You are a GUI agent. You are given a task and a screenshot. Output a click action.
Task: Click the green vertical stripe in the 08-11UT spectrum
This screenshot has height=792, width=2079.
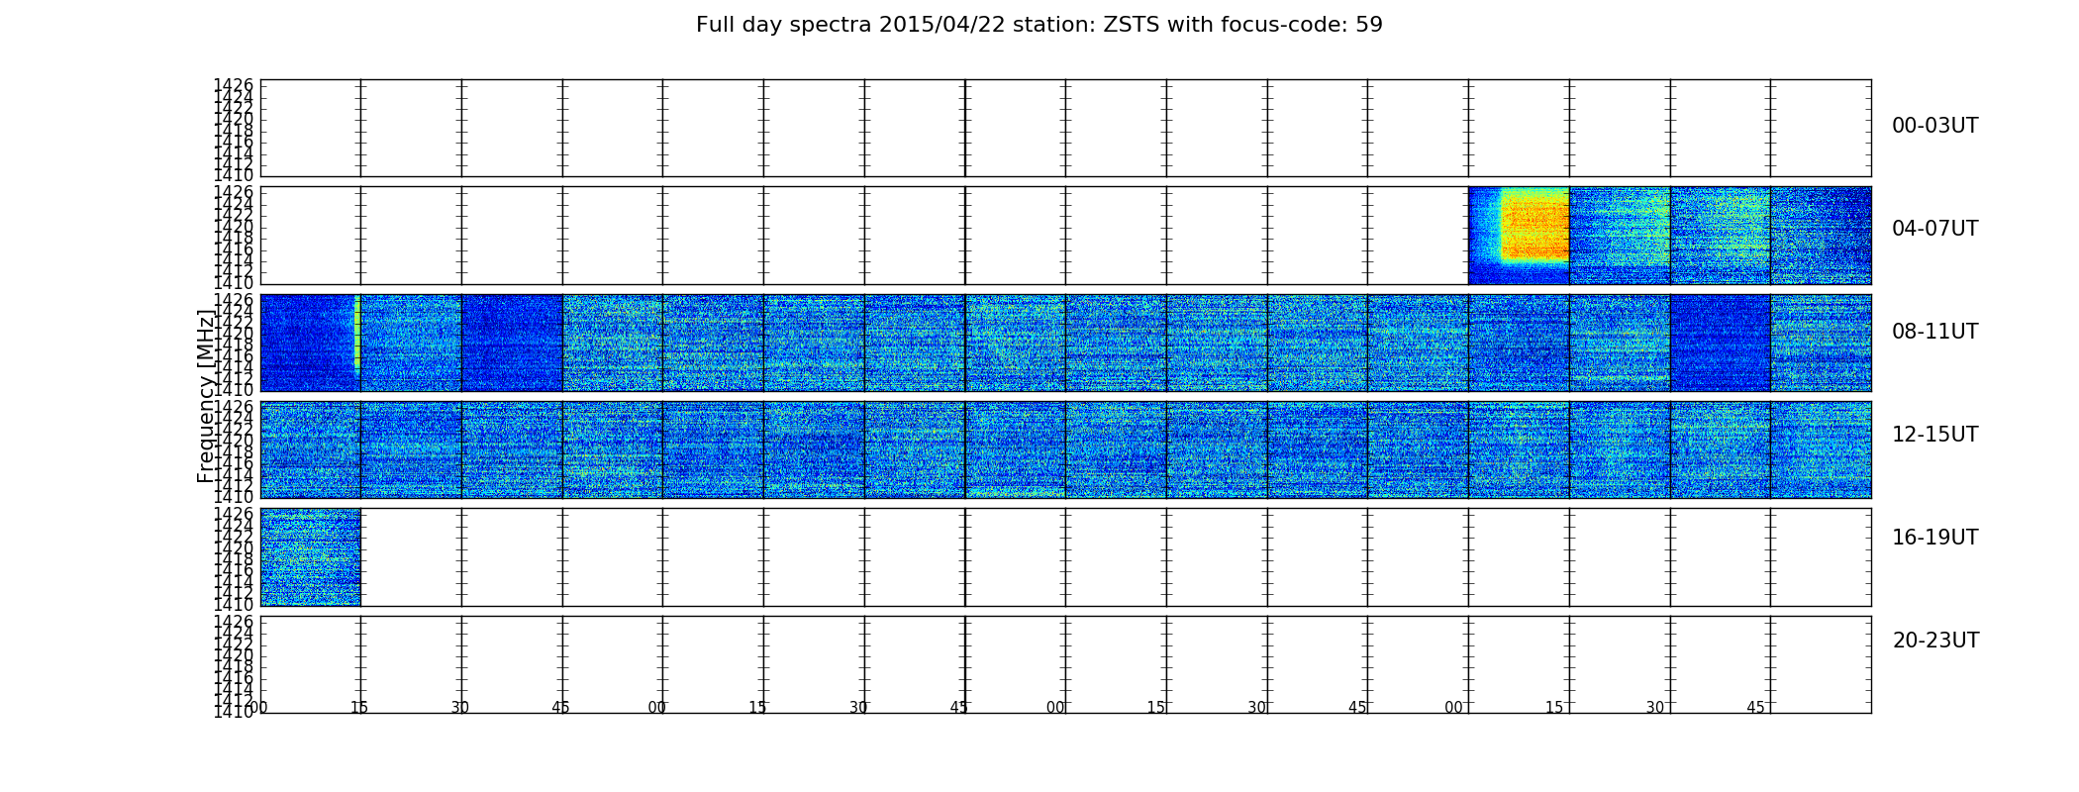click(356, 334)
